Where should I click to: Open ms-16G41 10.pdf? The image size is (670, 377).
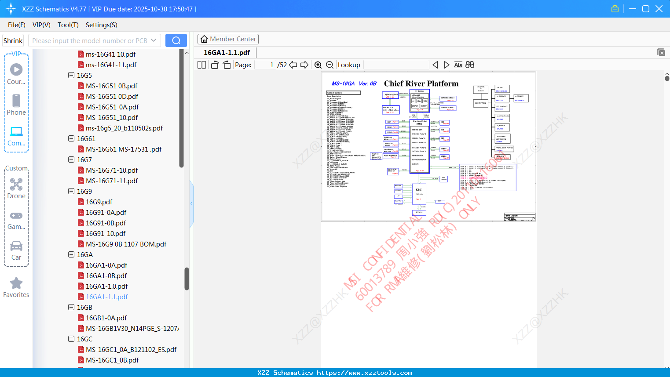(x=111, y=54)
